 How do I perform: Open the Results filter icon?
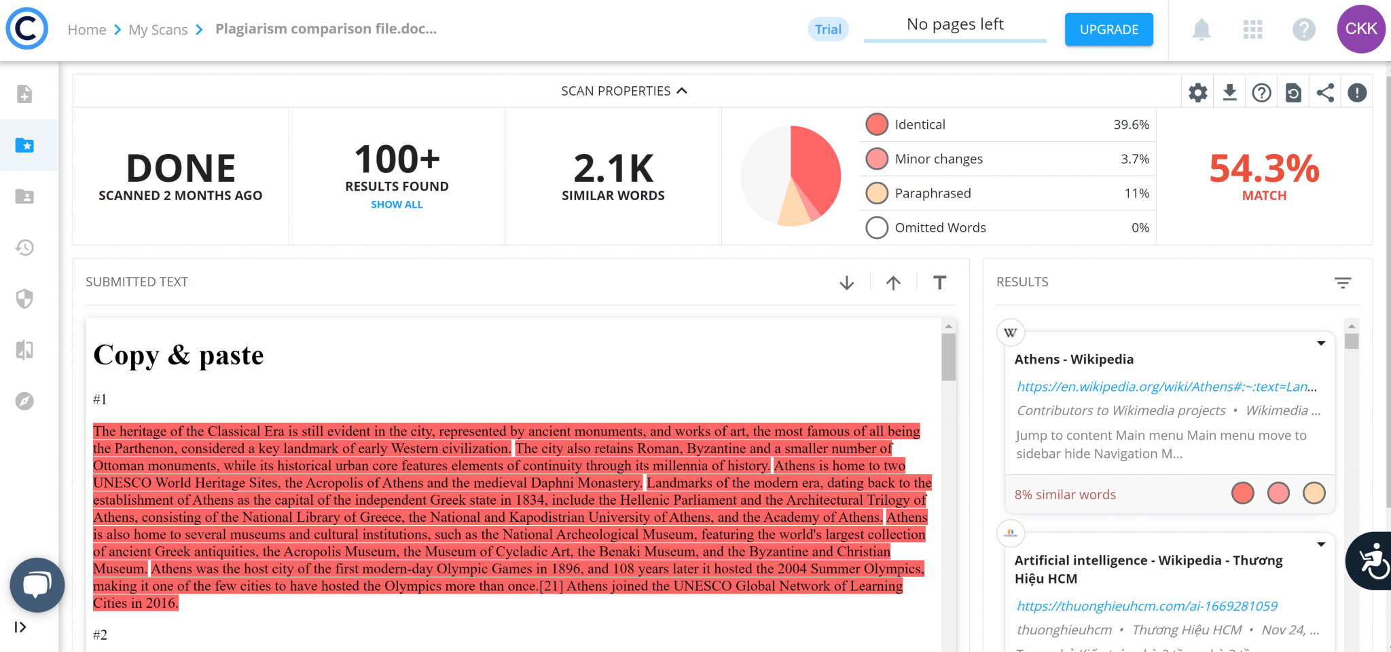(1343, 282)
